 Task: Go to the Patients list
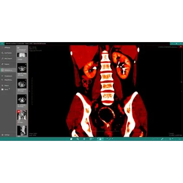pyautogui.click(x=8, y=64)
